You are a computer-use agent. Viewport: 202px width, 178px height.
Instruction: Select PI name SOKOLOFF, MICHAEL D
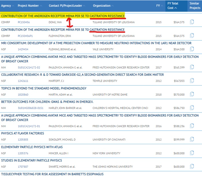[x=62, y=140]
